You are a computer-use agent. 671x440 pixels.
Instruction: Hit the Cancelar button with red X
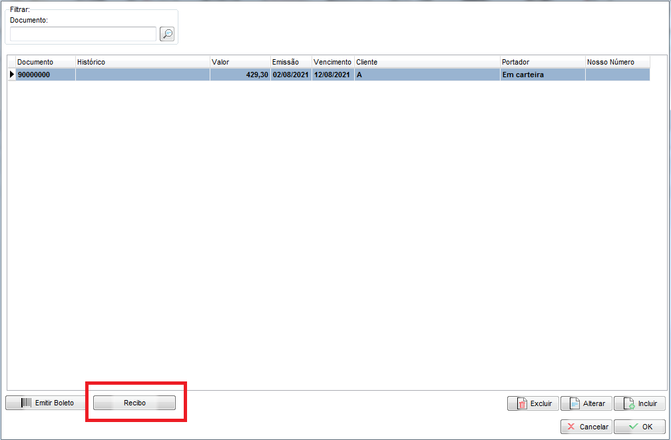pos(586,427)
